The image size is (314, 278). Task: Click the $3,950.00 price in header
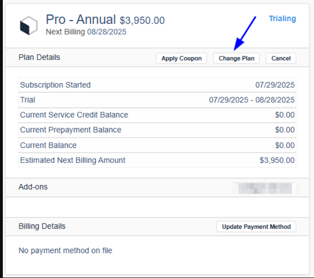[x=142, y=20]
